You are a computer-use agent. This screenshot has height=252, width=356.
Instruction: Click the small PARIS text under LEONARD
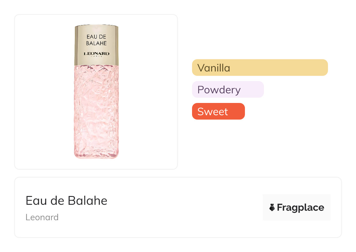(x=96, y=56)
